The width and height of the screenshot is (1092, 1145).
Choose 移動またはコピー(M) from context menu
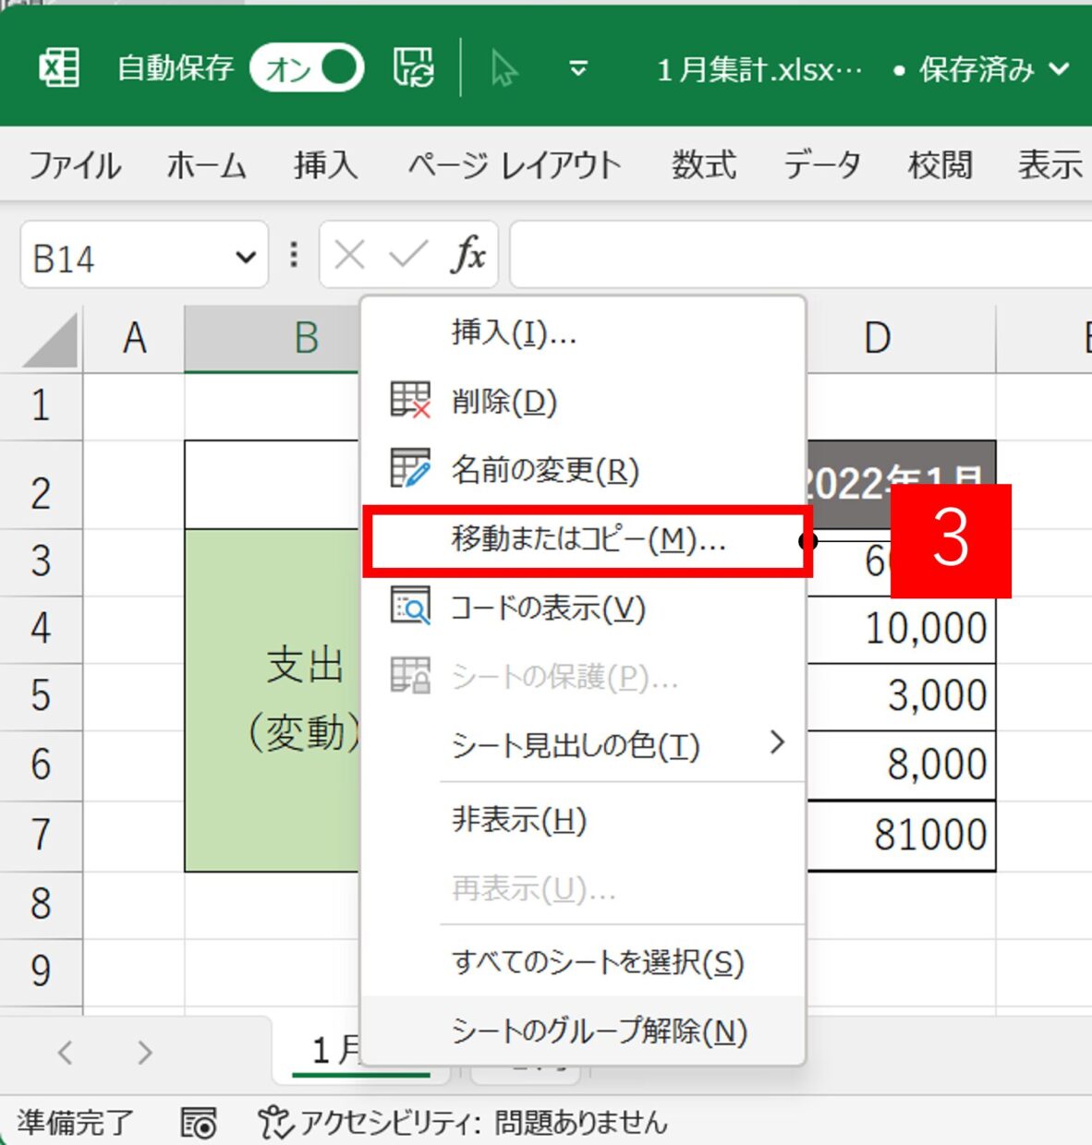[x=588, y=540]
